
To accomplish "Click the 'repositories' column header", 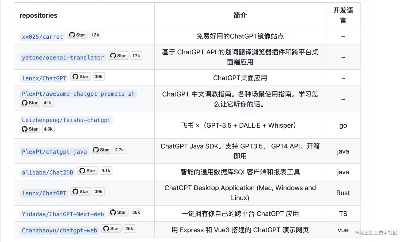I will pyautogui.click(x=38, y=15).
